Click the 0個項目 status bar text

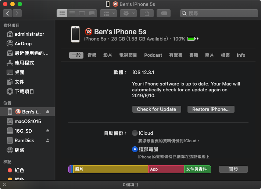pos(130,185)
